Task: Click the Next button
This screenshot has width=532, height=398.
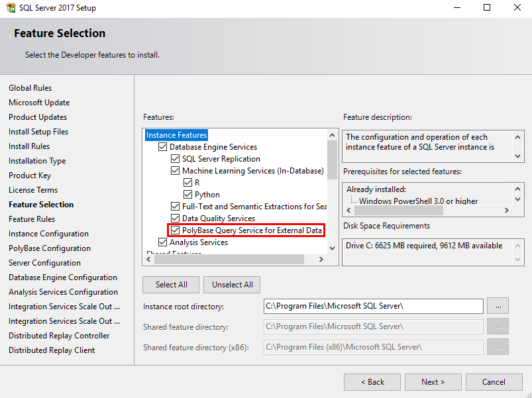Action: (433, 382)
